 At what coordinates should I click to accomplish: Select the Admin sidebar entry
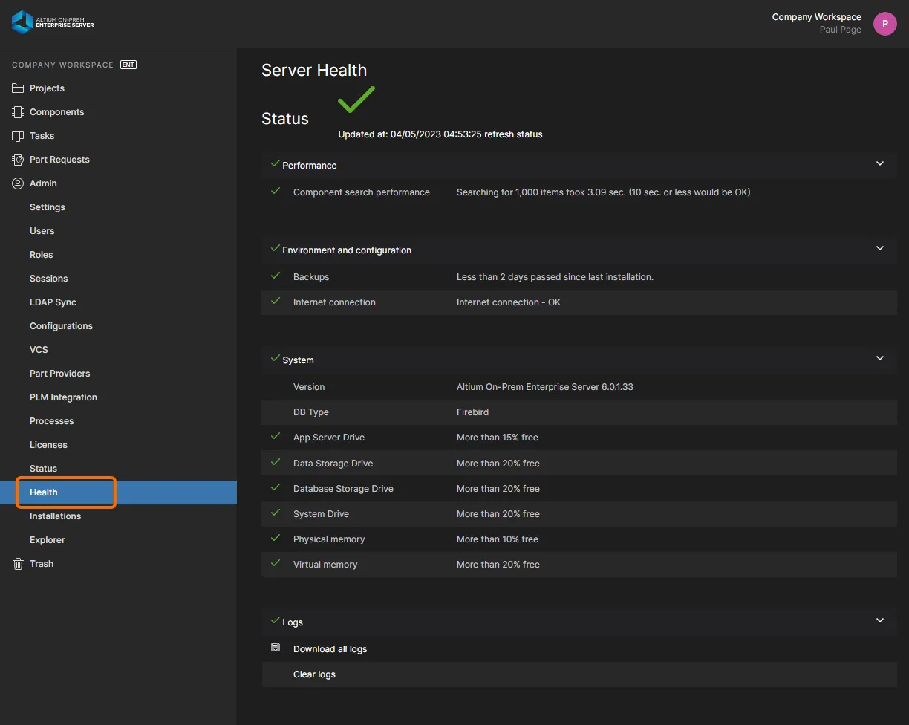pyautogui.click(x=43, y=183)
